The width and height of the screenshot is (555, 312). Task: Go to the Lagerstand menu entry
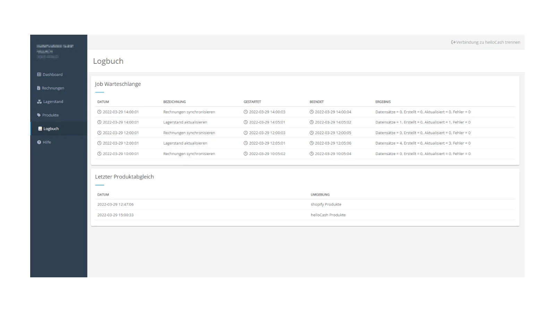[x=53, y=102]
